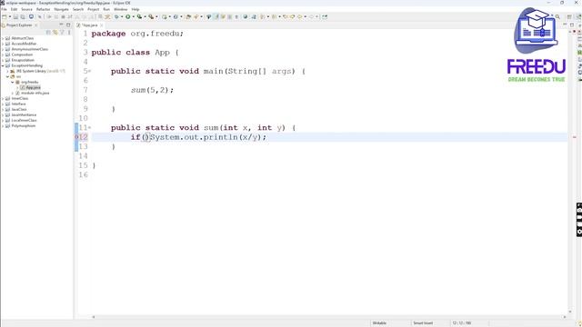
Task: Click Project Explorer filter icon
Action: point(63,33)
